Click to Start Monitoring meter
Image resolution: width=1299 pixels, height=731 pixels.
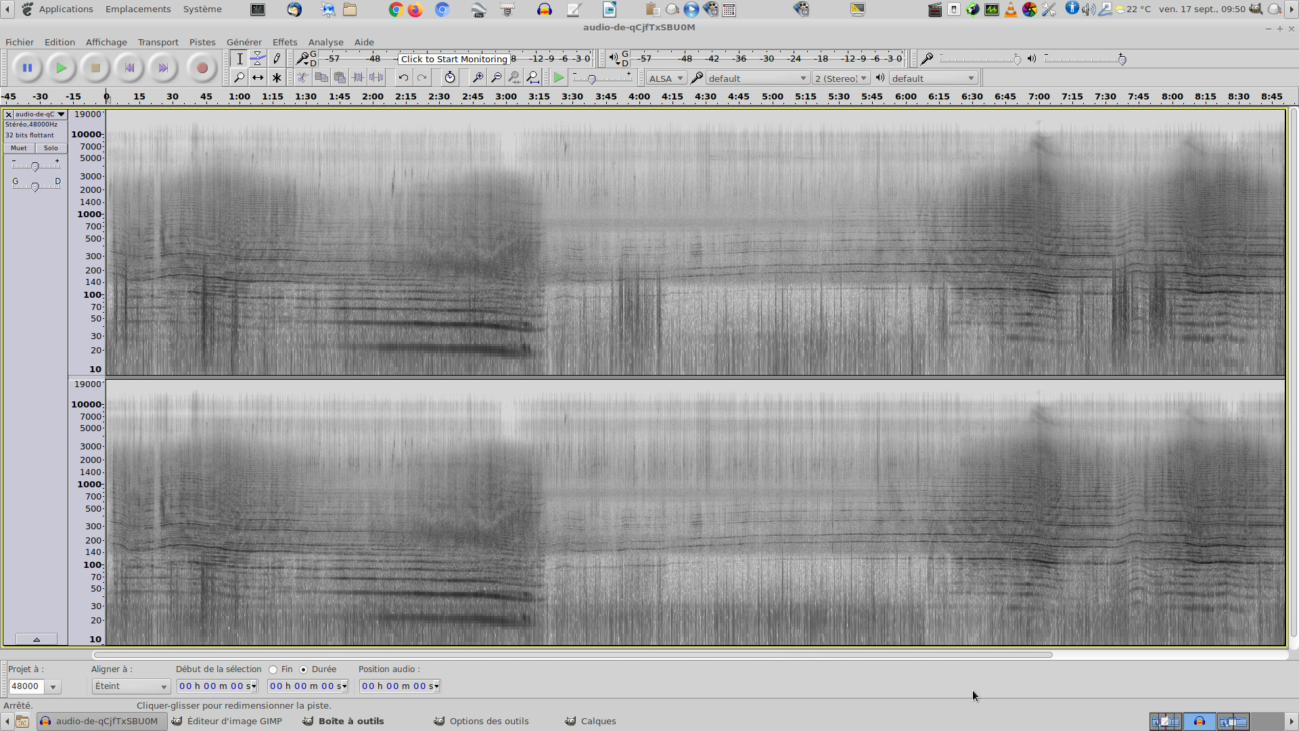point(453,59)
